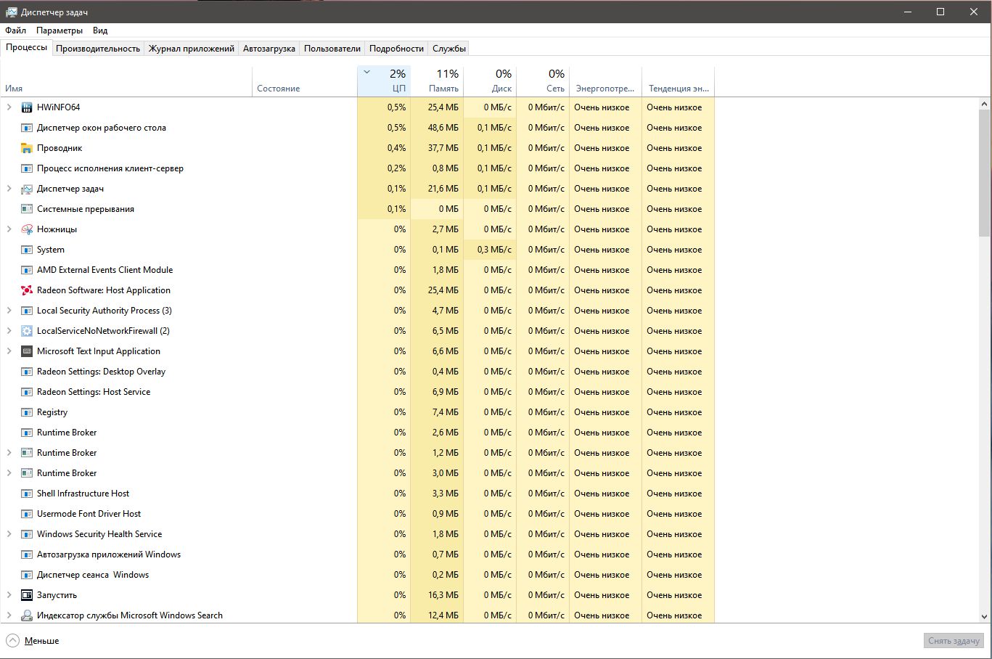Click the Registry process icon
The image size is (992, 659).
(27, 412)
